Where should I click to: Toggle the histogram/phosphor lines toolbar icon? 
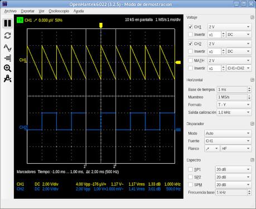pos(8,58)
